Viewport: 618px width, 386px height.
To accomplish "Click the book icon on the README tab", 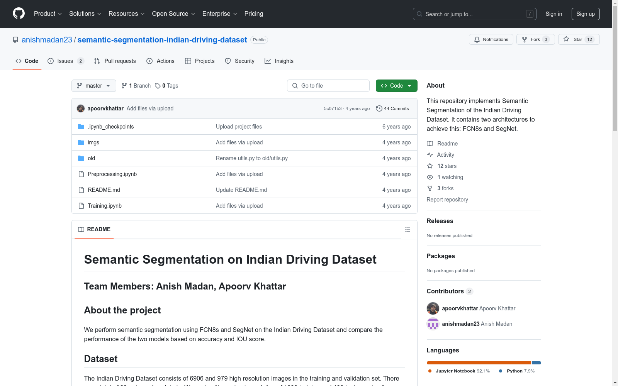I will (81, 229).
